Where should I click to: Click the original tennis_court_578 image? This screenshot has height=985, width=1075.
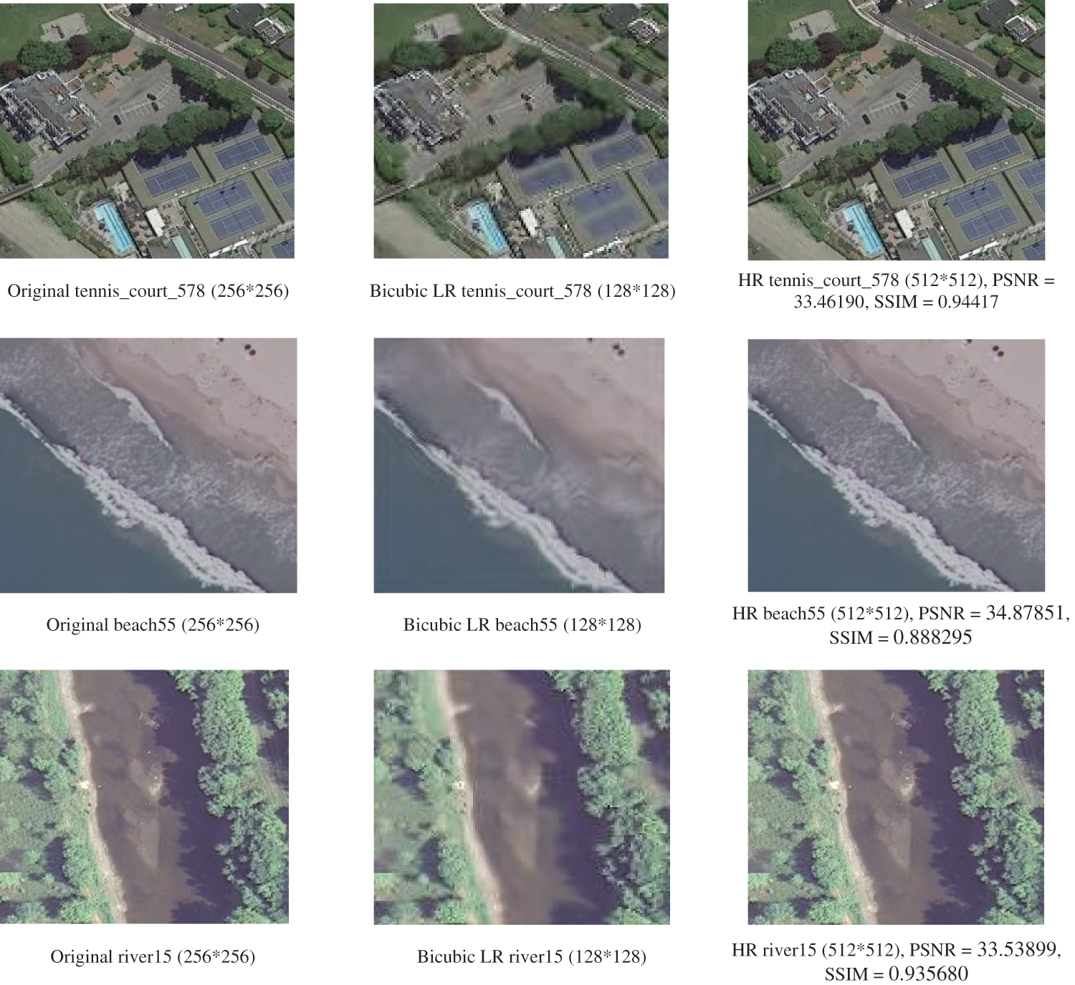point(147,130)
